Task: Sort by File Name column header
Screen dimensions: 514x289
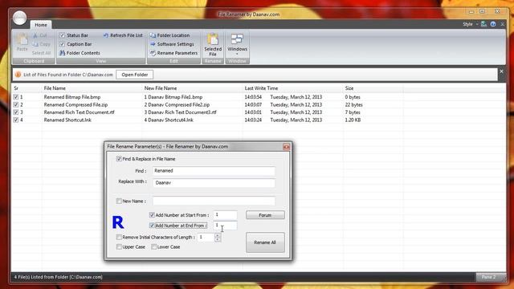Action: click(92, 88)
